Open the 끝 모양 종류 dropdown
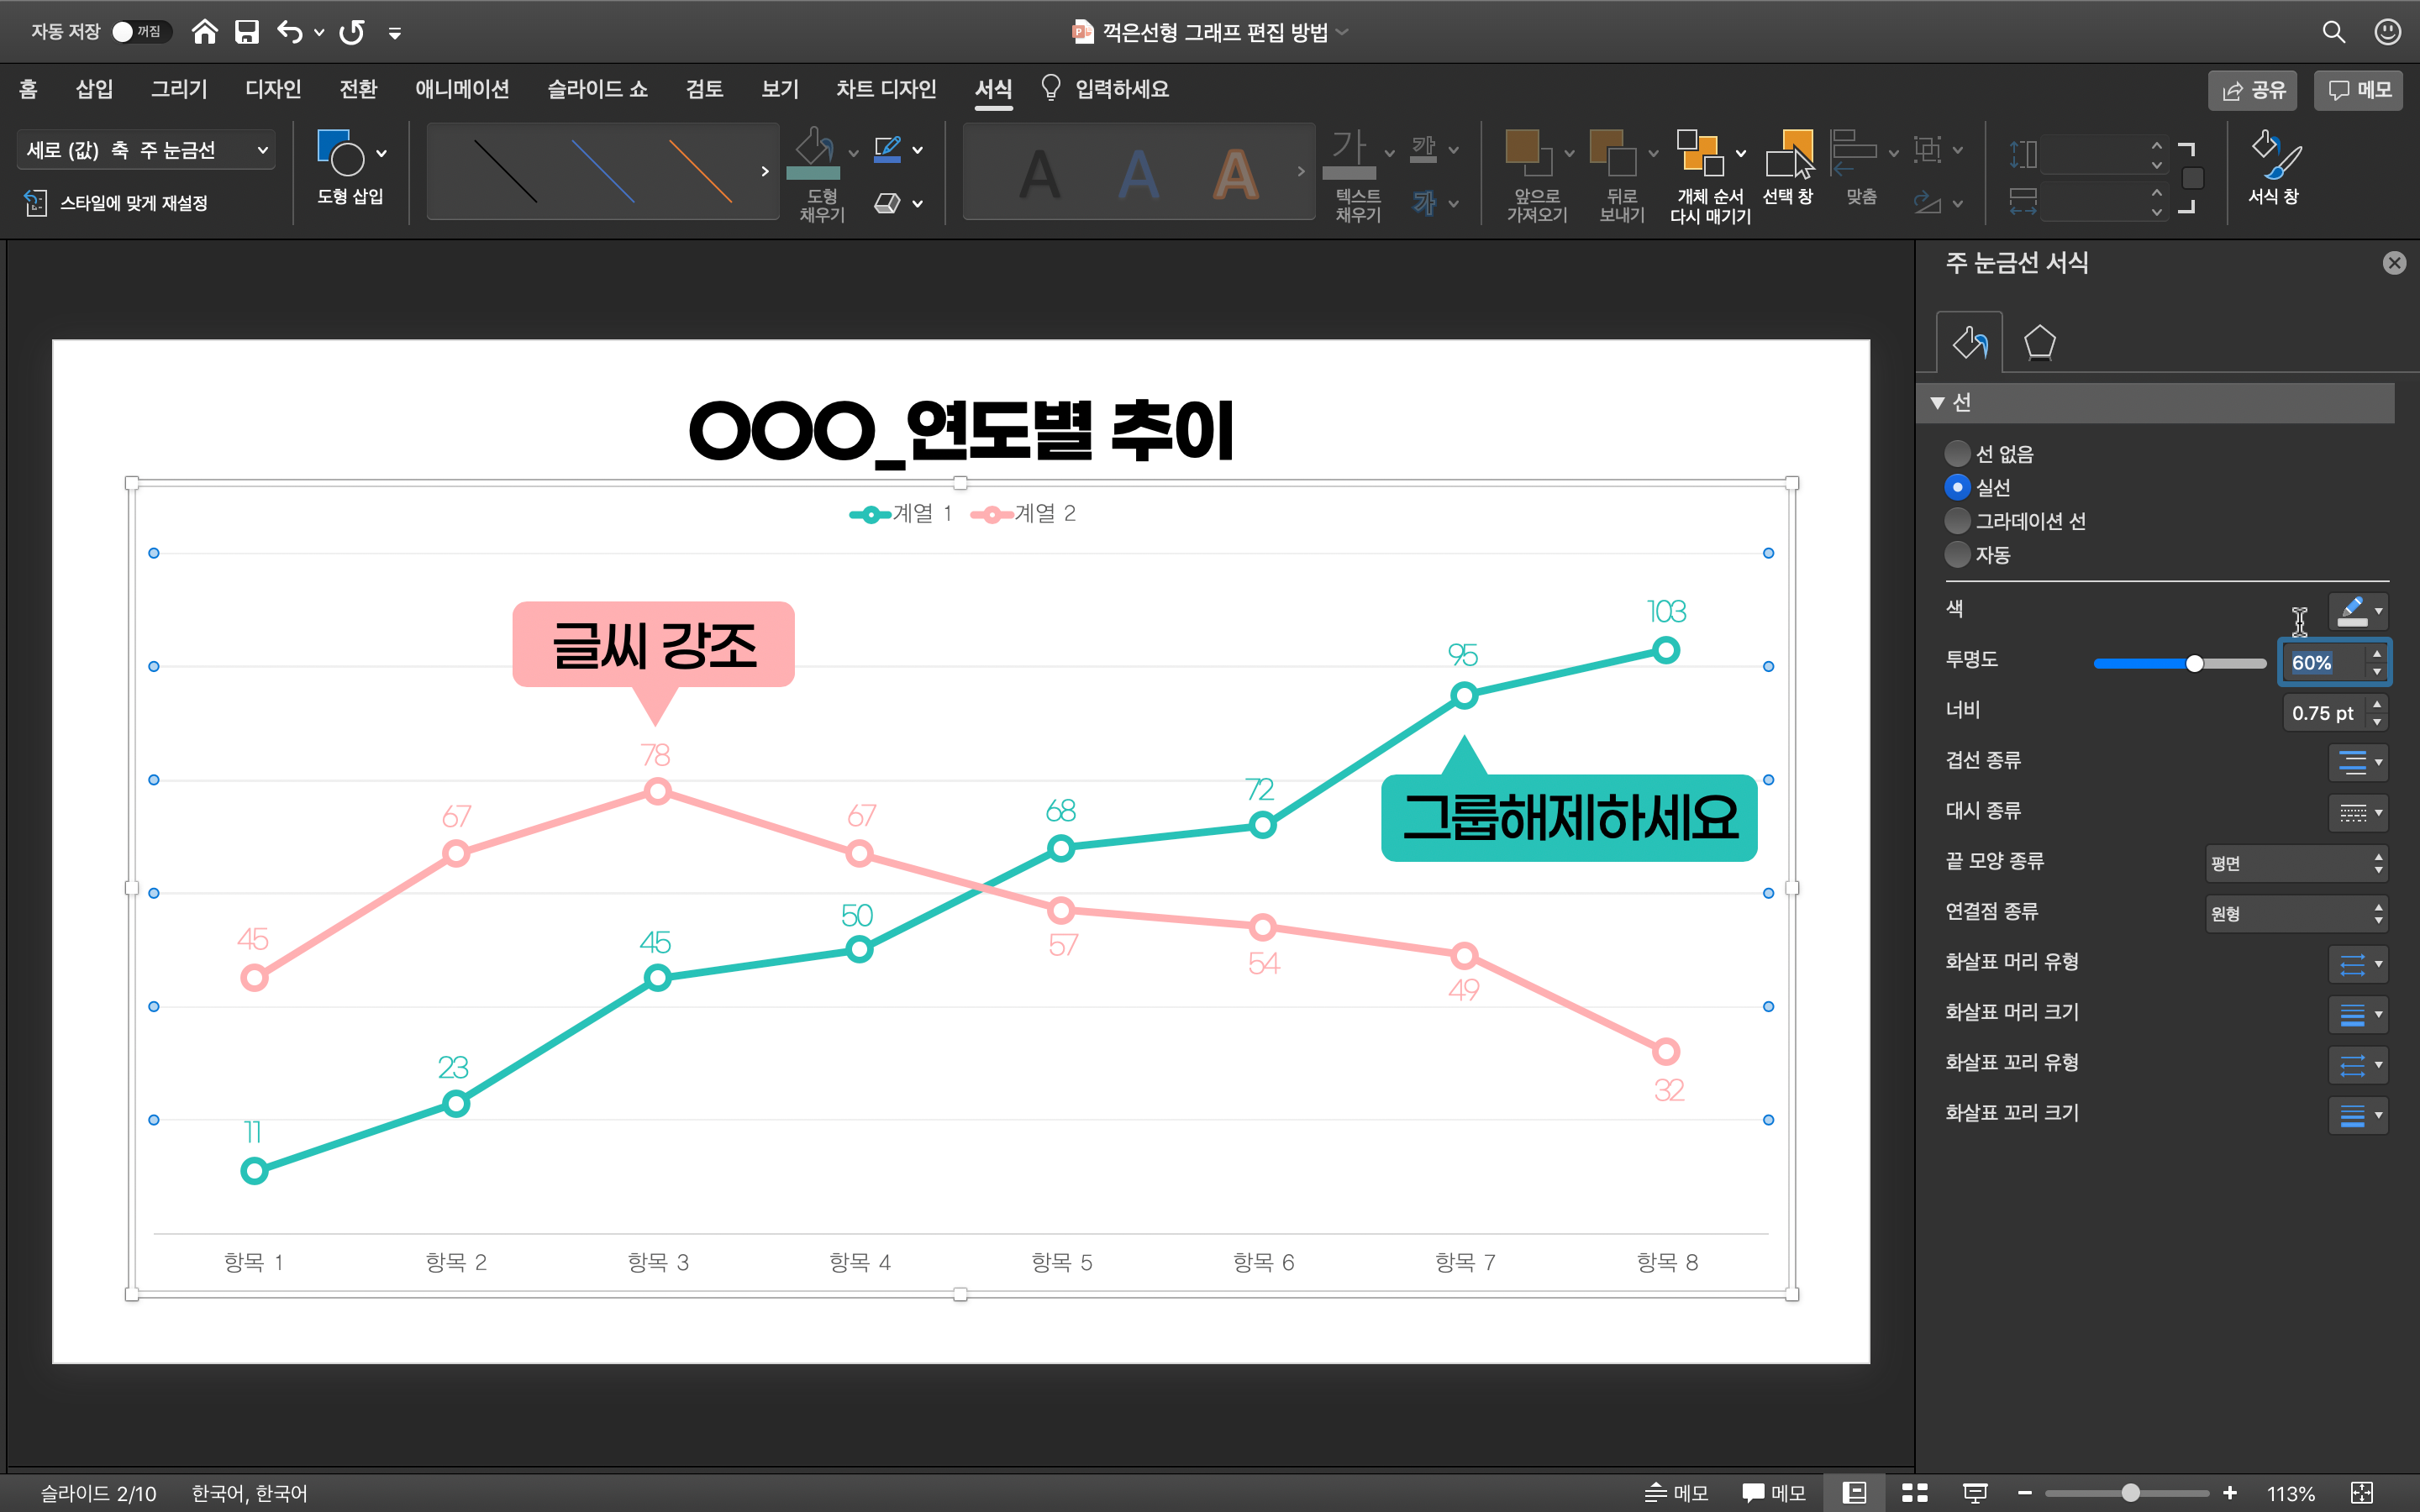This screenshot has width=2420, height=1512. 2297,863
